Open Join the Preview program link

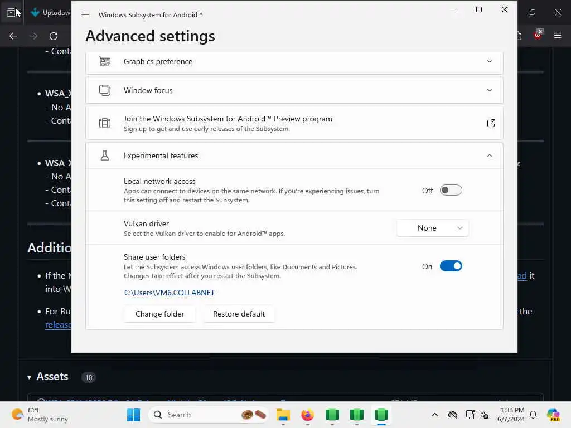294,123
